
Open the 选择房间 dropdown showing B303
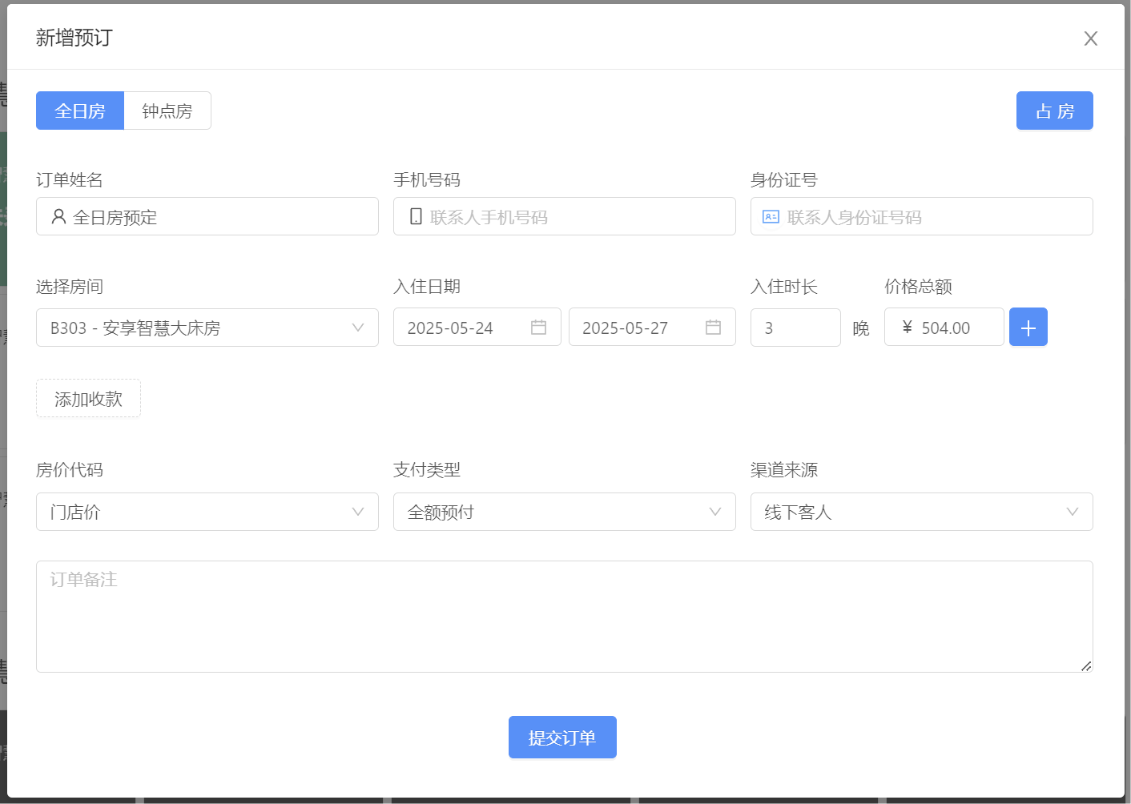(207, 328)
